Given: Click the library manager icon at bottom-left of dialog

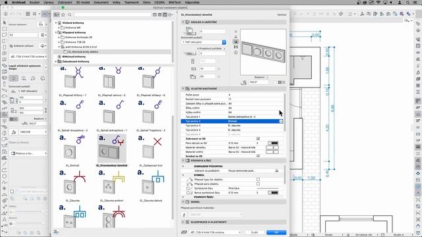Looking at the screenshot, I should click(56, 232).
